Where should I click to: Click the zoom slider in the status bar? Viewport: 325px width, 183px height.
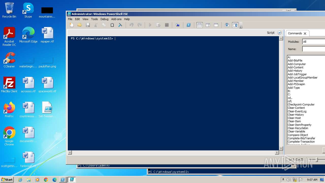coord(317,160)
